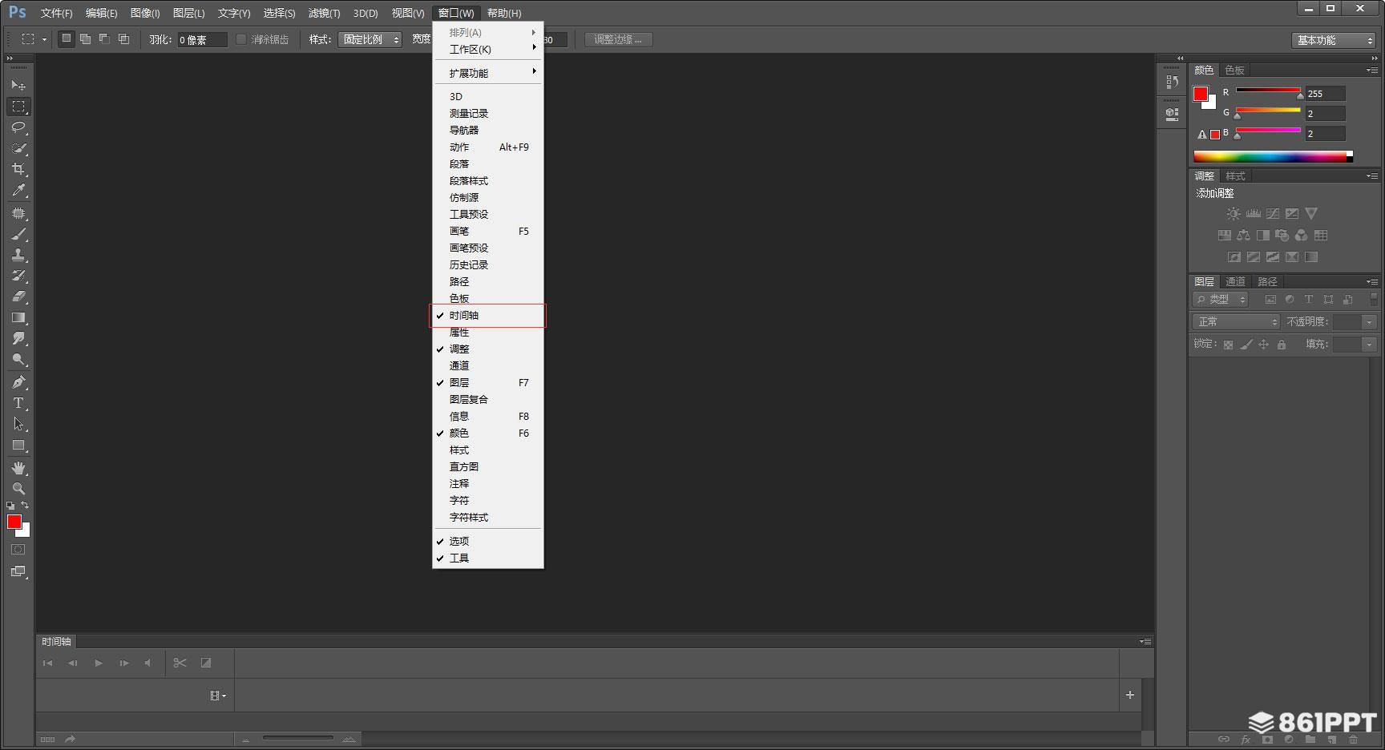The width and height of the screenshot is (1385, 750).
Task: Click the foreground color swatch in toolbox
Action: (14, 522)
